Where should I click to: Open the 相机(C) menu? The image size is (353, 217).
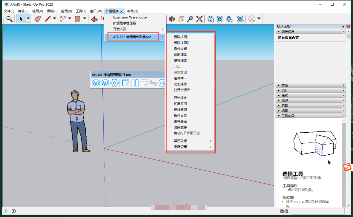pos(52,11)
